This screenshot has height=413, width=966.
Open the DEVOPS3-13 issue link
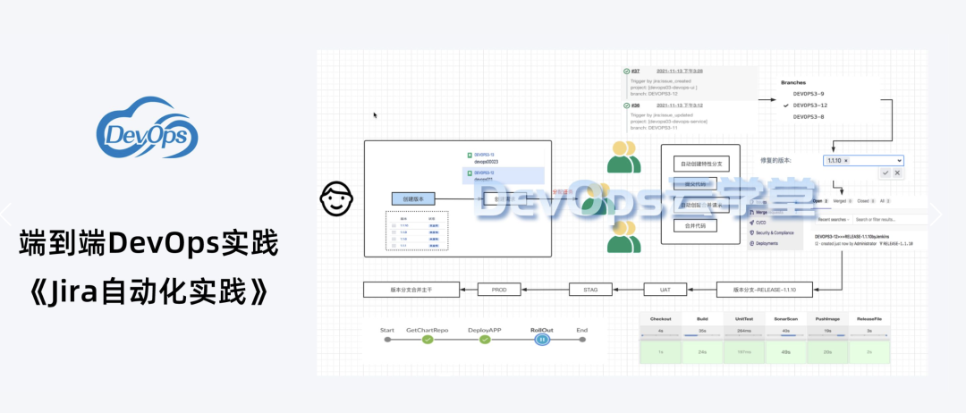pyautogui.click(x=484, y=156)
